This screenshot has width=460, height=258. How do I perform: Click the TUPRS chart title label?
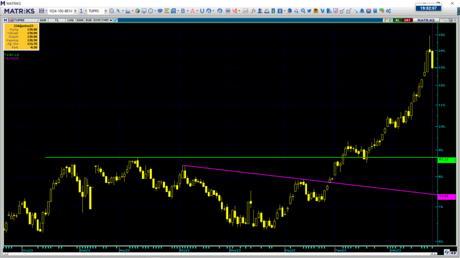[x=19, y=20]
